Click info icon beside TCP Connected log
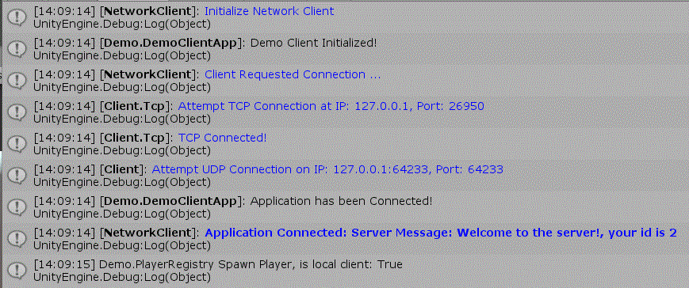Viewport: 689px width, 288px height. point(17,144)
